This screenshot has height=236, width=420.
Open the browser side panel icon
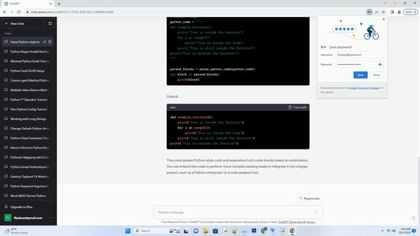[x=392, y=12]
